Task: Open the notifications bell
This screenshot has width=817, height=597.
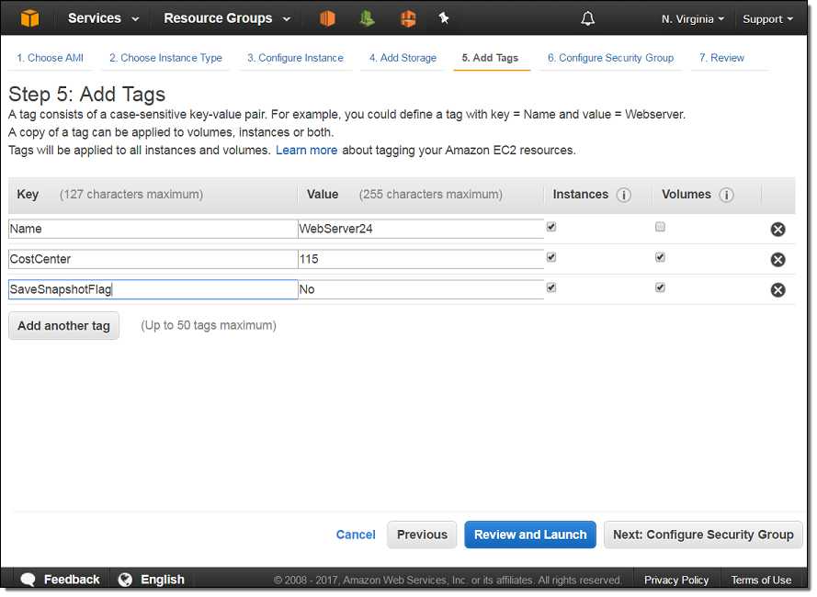Action: (x=588, y=18)
